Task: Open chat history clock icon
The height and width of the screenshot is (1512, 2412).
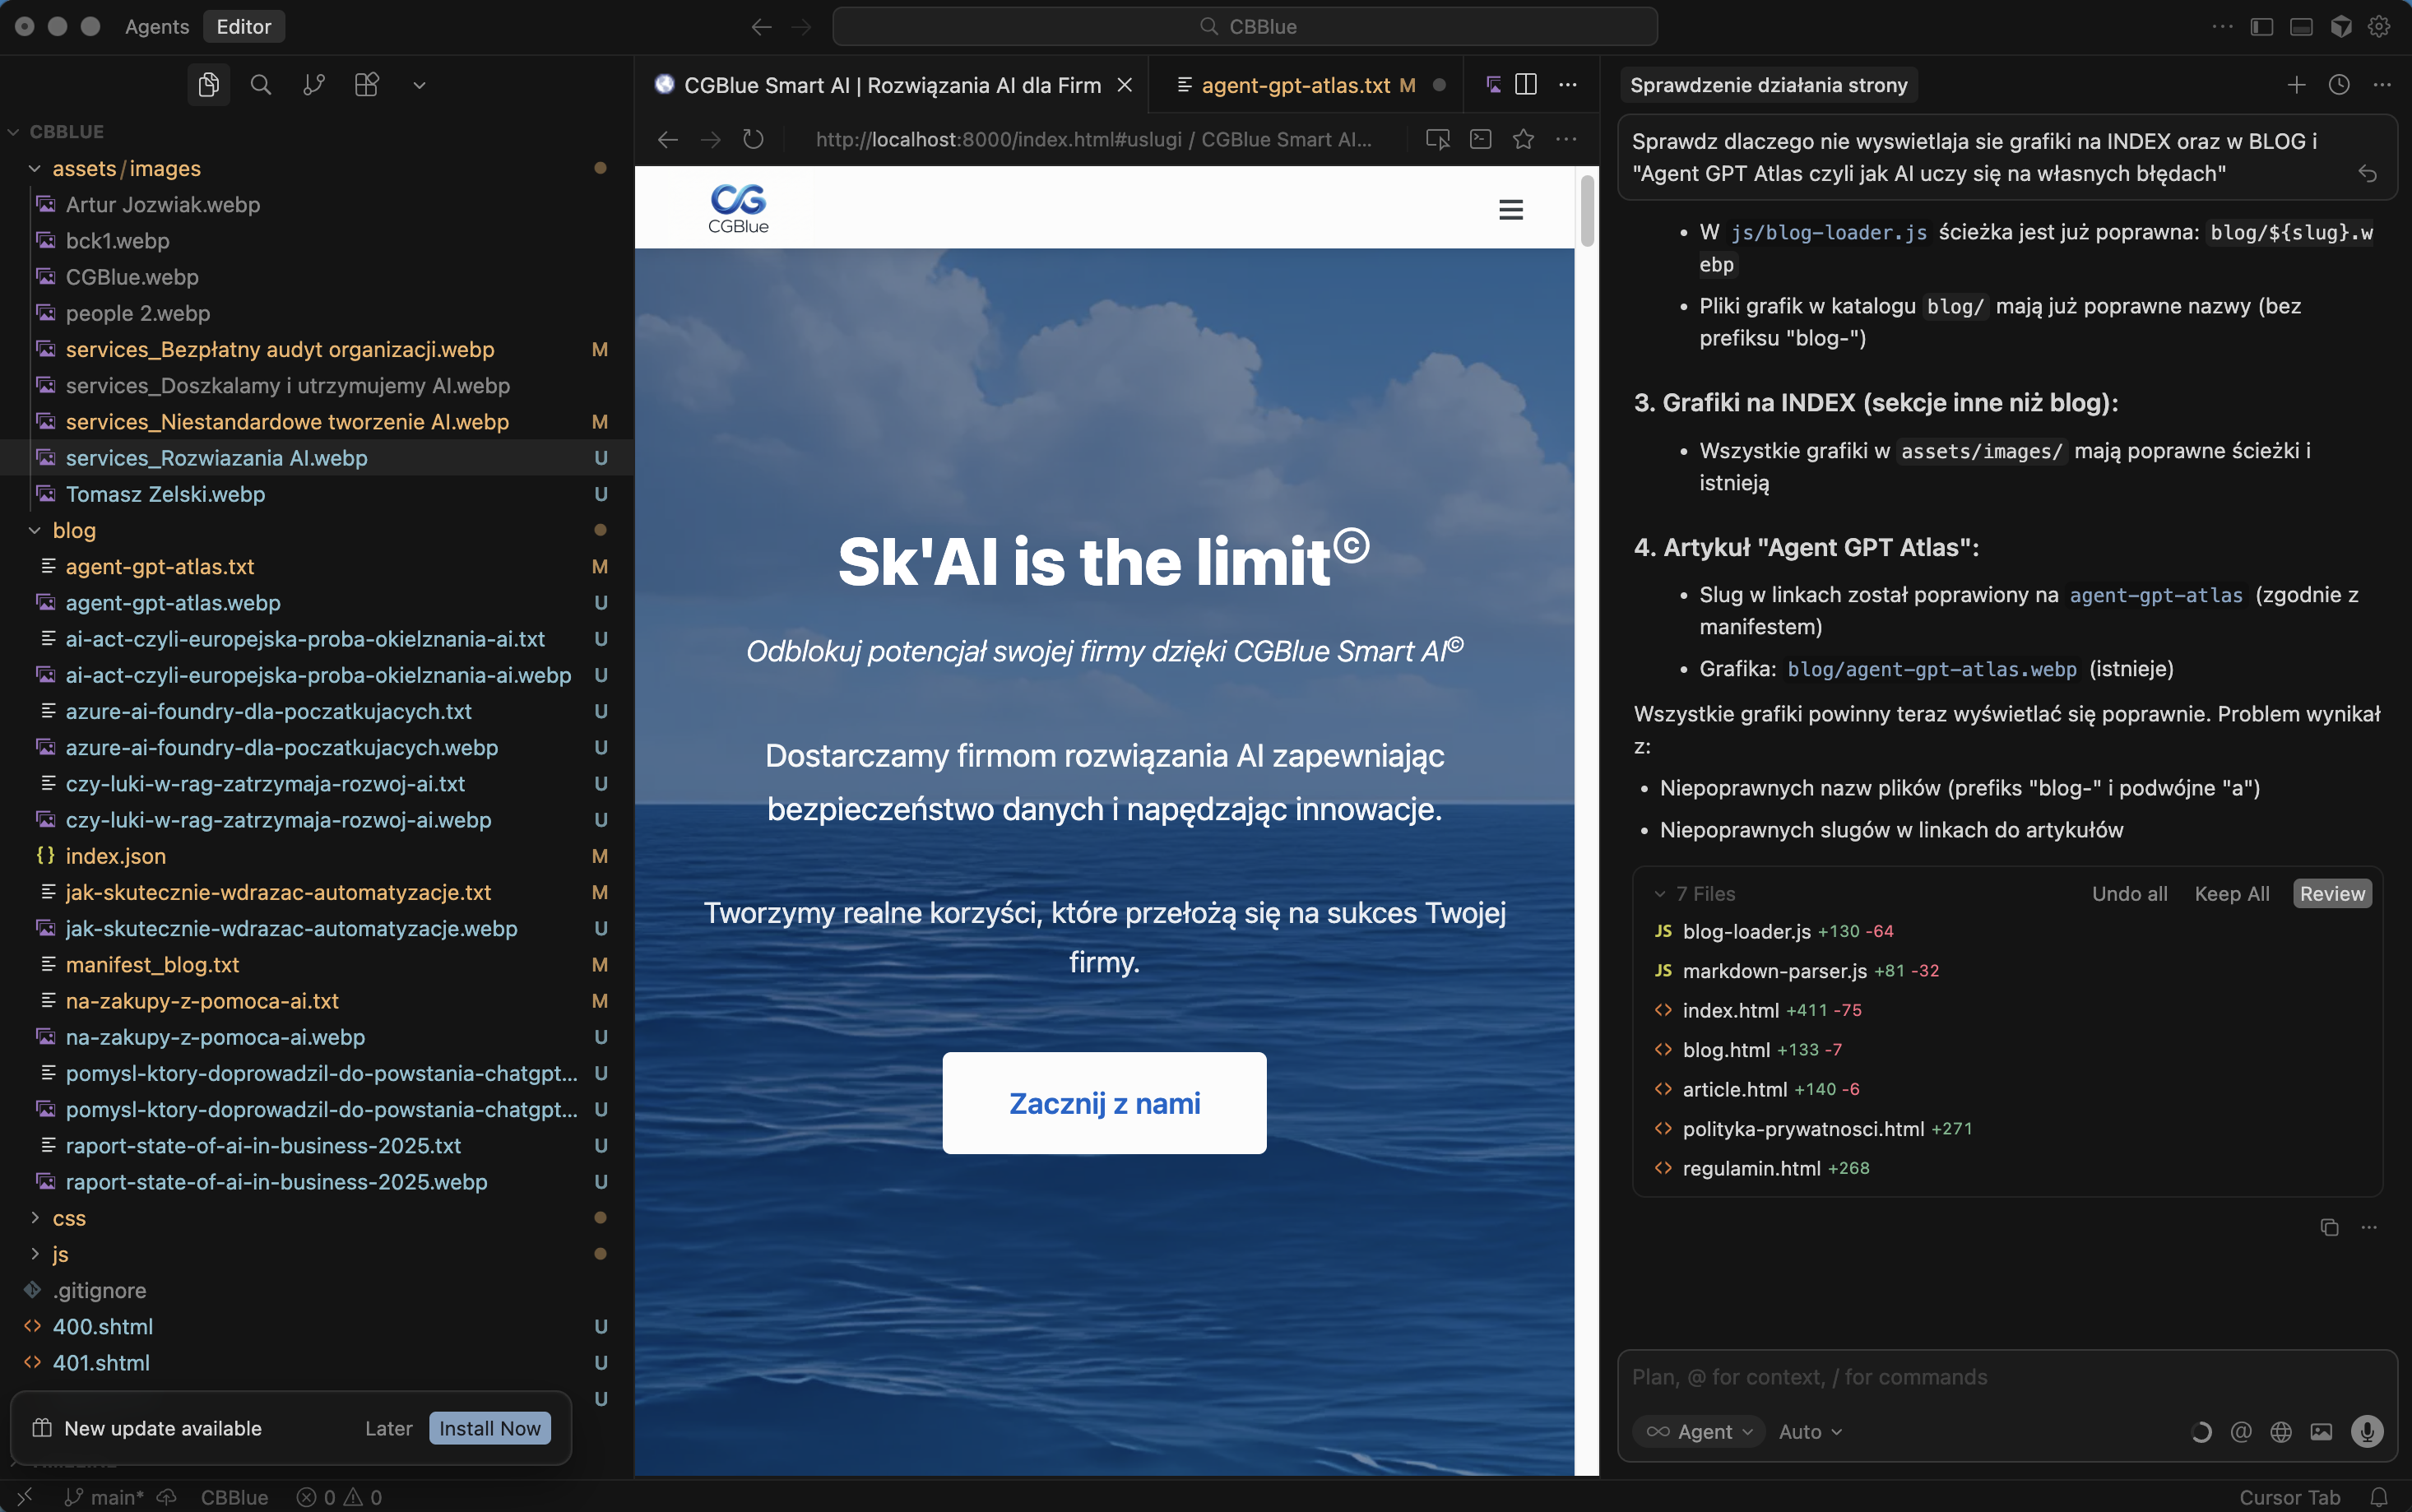Action: pos(2339,85)
